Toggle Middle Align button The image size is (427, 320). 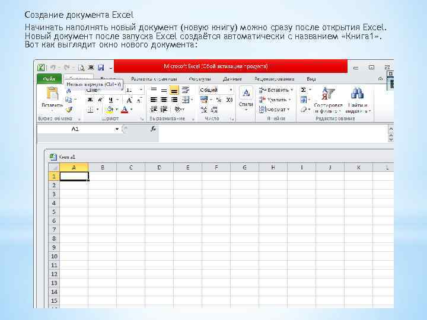click(x=164, y=90)
